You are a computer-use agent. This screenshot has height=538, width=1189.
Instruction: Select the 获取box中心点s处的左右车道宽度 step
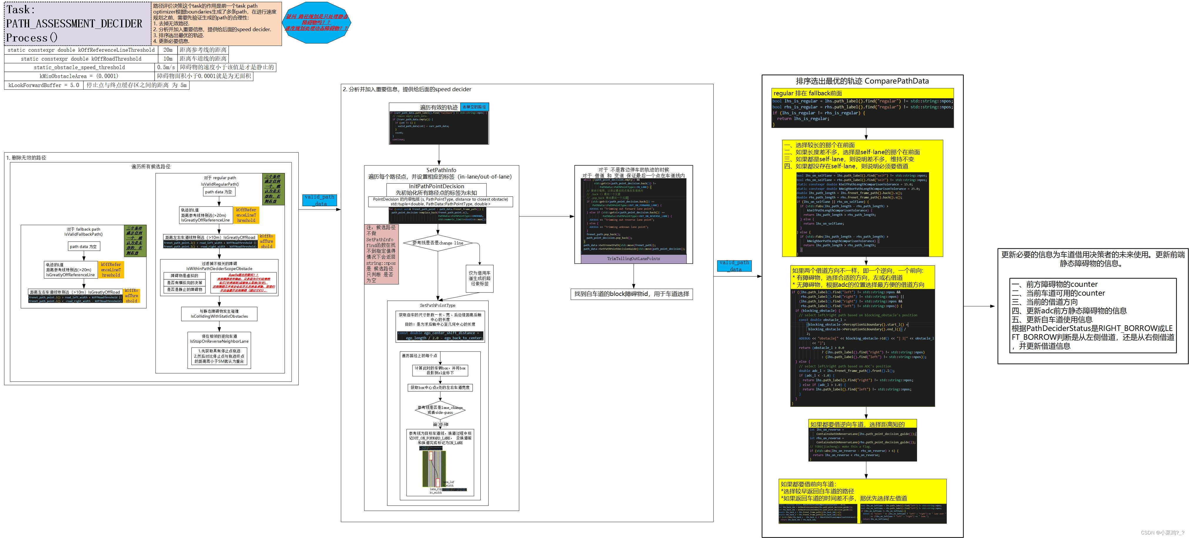(x=440, y=388)
